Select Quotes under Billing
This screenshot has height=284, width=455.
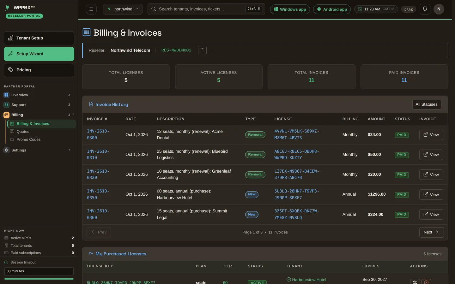[23, 132]
